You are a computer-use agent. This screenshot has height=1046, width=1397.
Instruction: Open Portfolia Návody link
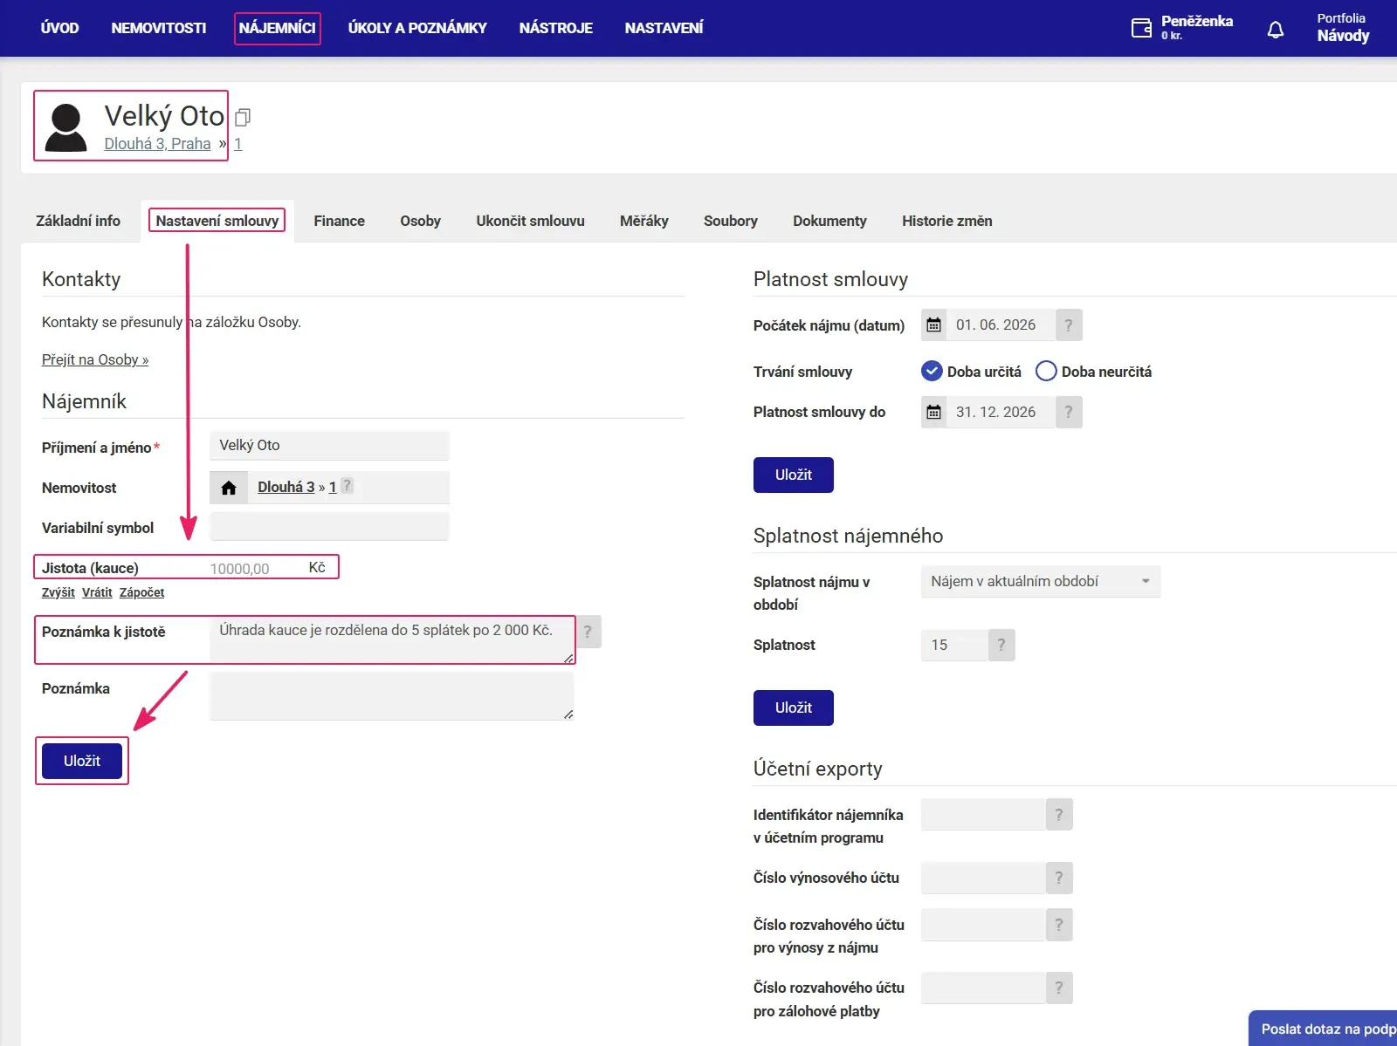1343,28
